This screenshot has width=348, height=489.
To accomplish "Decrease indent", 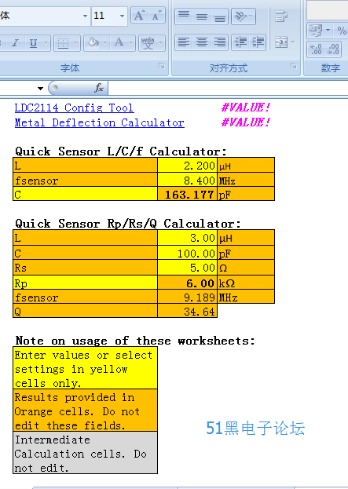I will pos(240,42).
